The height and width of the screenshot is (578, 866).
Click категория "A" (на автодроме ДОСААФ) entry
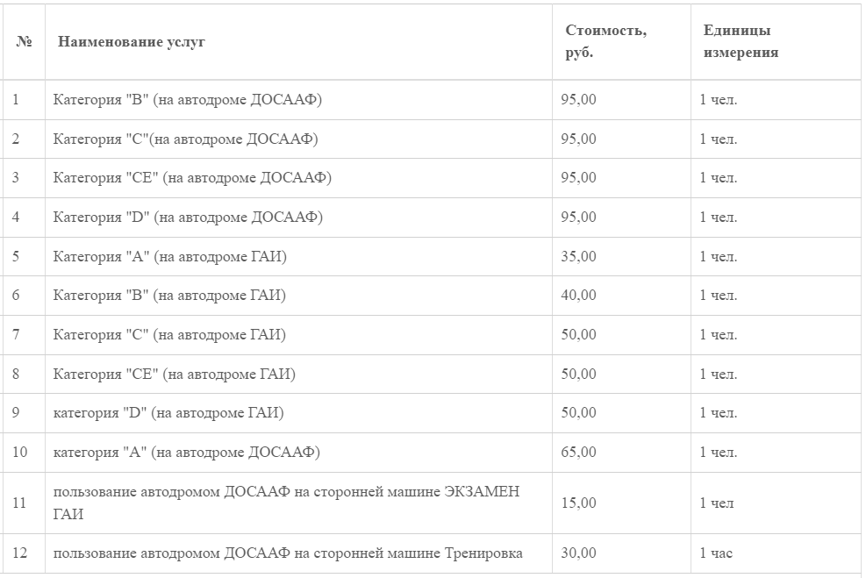click(x=186, y=453)
